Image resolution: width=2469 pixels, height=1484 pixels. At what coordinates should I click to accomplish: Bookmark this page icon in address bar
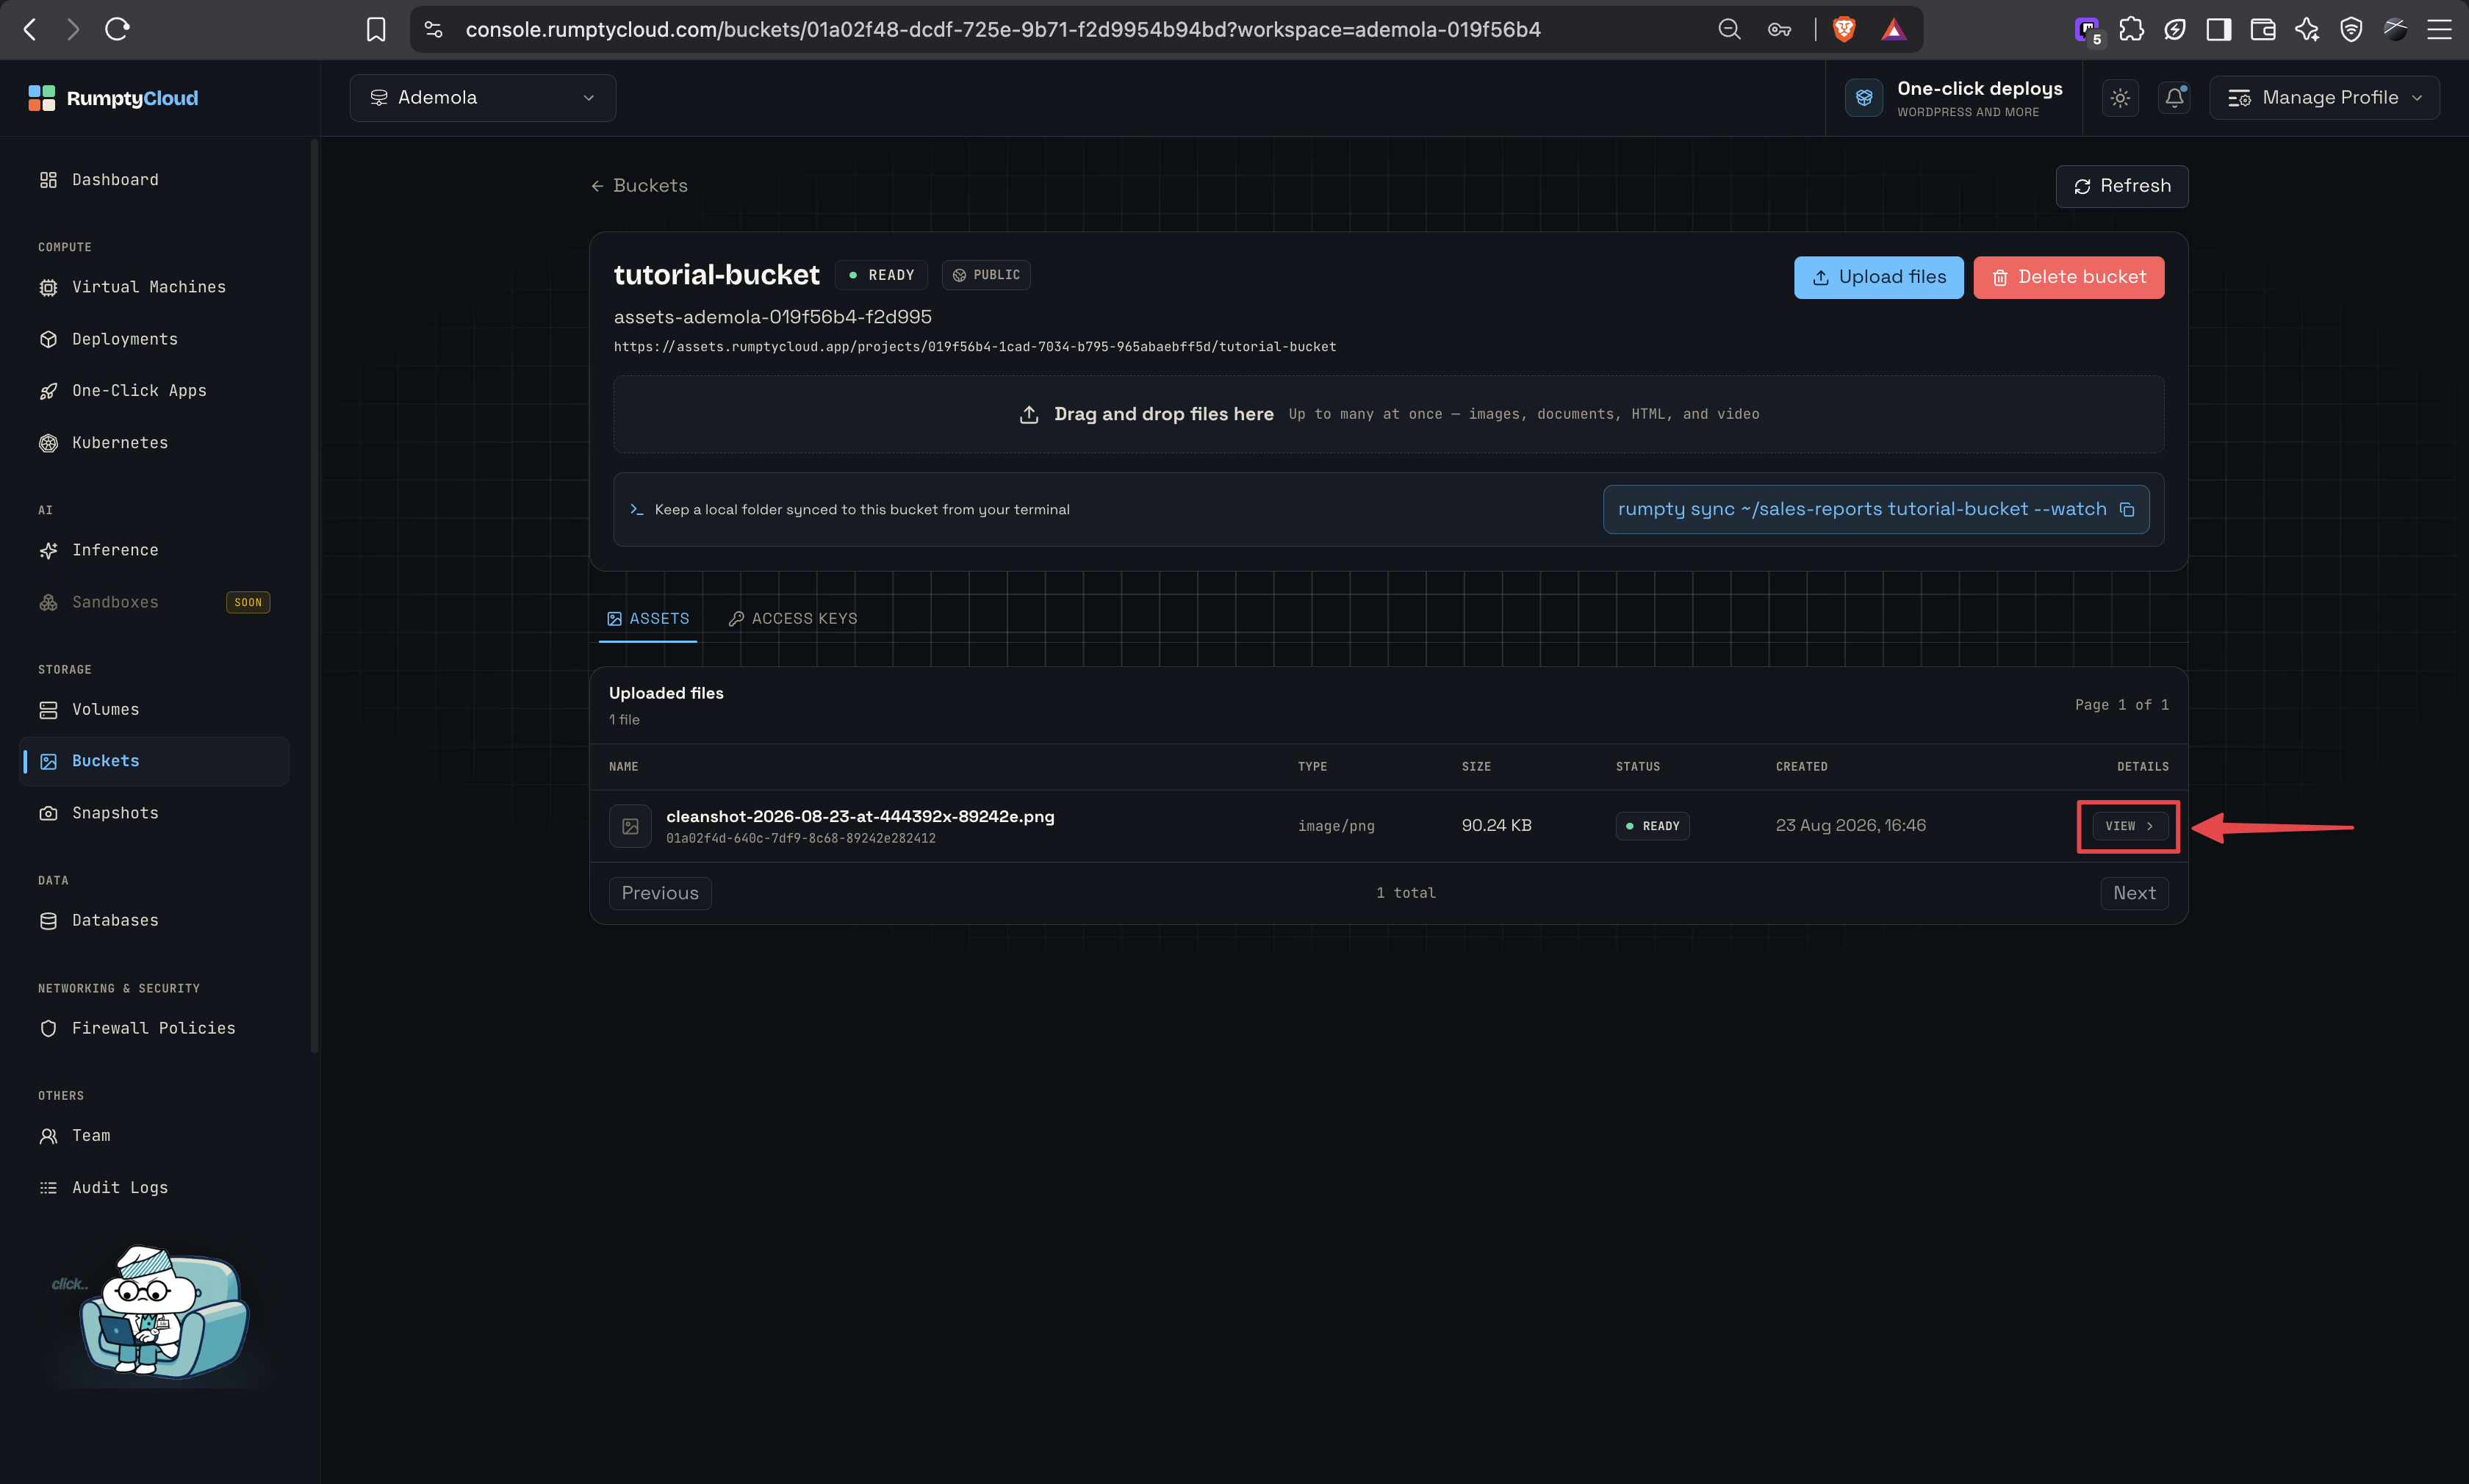tap(376, 29)
